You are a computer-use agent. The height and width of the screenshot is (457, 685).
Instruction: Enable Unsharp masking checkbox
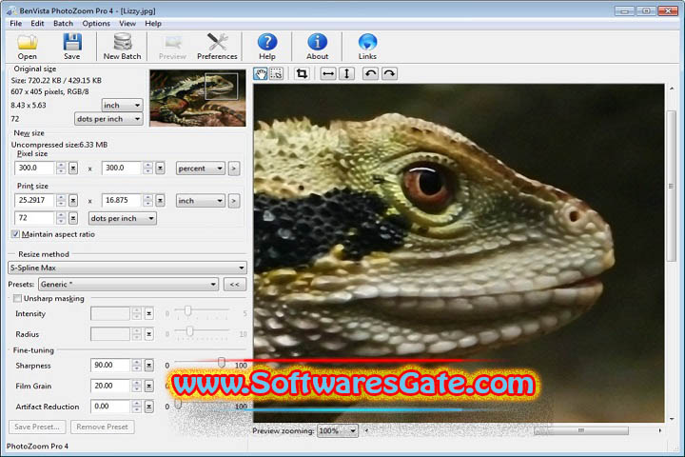[17, 298]
